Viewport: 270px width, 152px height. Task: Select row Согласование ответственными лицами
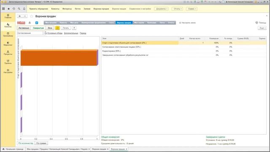pyautogui.click(x=184, y=47)
